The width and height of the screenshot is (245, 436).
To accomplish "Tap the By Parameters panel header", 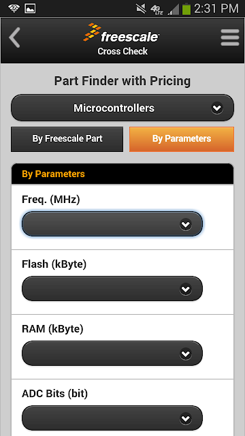I will [122, 174].
